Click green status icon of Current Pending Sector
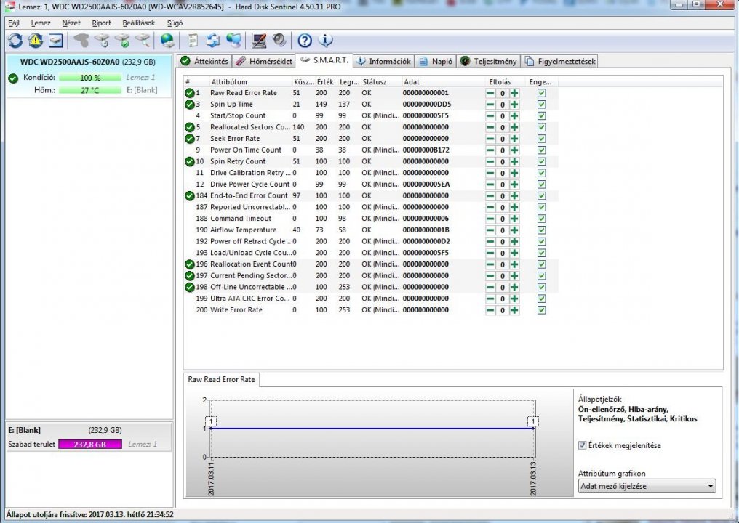Viewport: 739px width, 523px height. (x=189, y=276)
